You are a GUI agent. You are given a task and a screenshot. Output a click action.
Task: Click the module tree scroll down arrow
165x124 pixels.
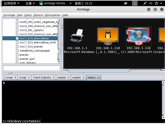59,62
